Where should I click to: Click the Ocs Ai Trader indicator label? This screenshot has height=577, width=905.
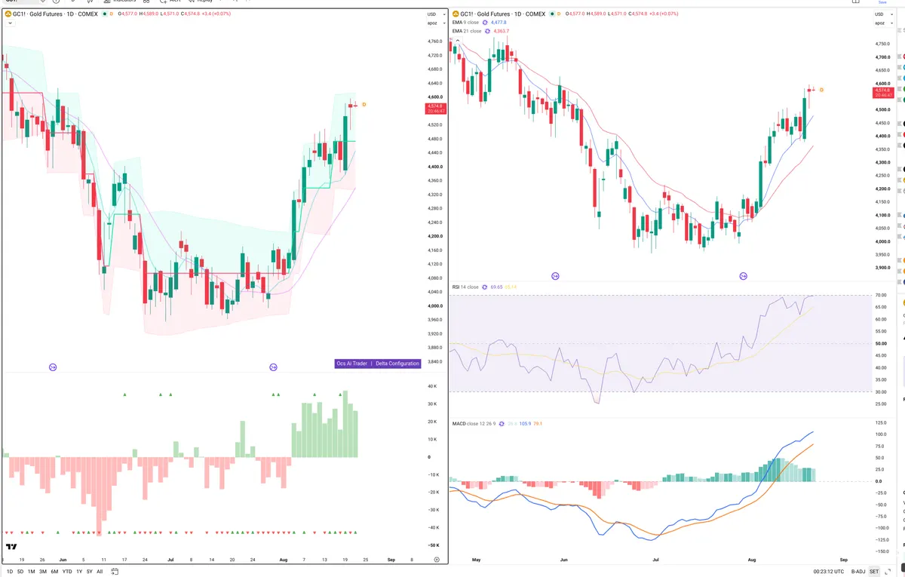352,364
